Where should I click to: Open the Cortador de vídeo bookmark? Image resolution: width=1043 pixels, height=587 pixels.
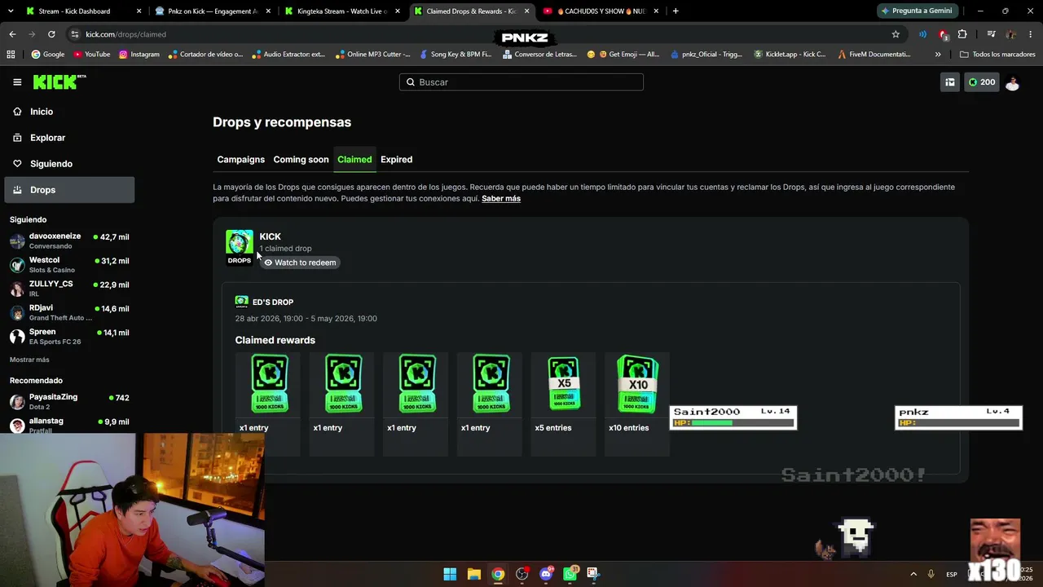pyautogui.click(x=205, y=55)
